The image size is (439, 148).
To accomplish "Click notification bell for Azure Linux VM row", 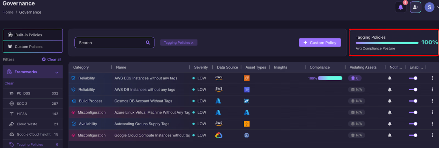I will [x=390, y=112].
